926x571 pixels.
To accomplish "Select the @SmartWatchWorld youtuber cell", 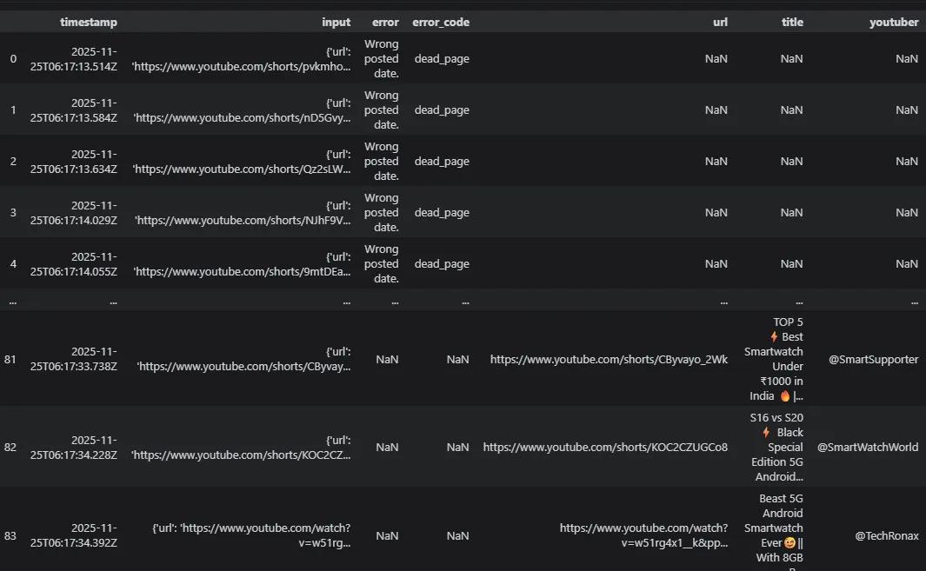I will pyautogui.click(x=868, y=448).
